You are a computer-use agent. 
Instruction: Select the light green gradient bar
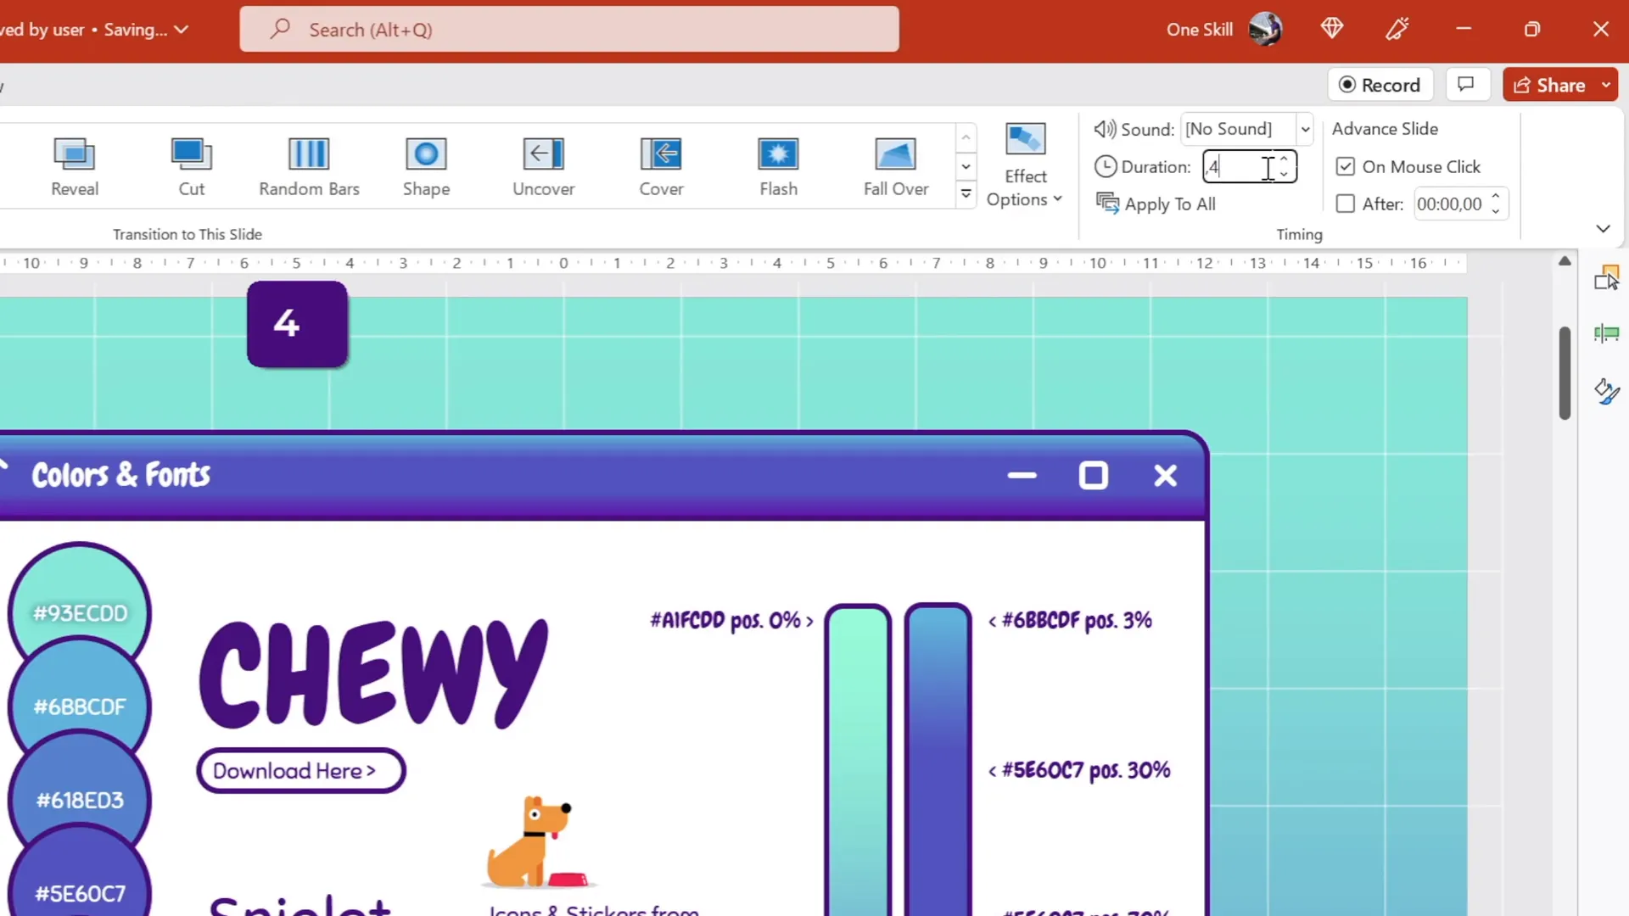tap(858, 759)
